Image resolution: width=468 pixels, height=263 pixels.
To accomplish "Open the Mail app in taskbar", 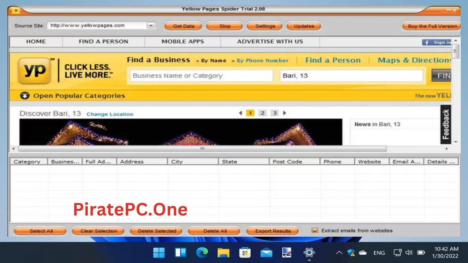I will (266, 252).
